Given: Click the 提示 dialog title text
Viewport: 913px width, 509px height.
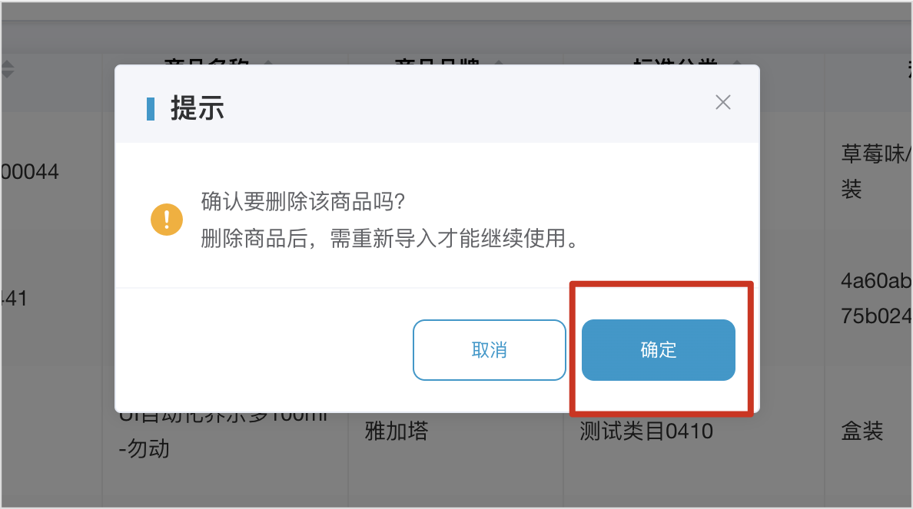Looking at the screenshot, I should (197, 108).
